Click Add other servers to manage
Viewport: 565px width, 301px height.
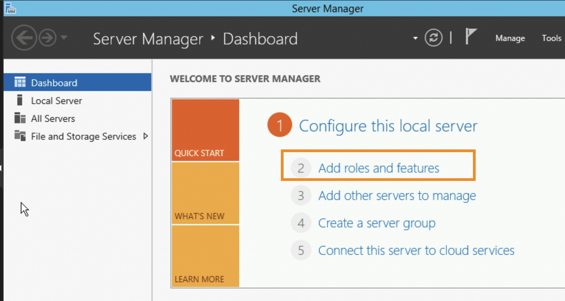point(397,195)
